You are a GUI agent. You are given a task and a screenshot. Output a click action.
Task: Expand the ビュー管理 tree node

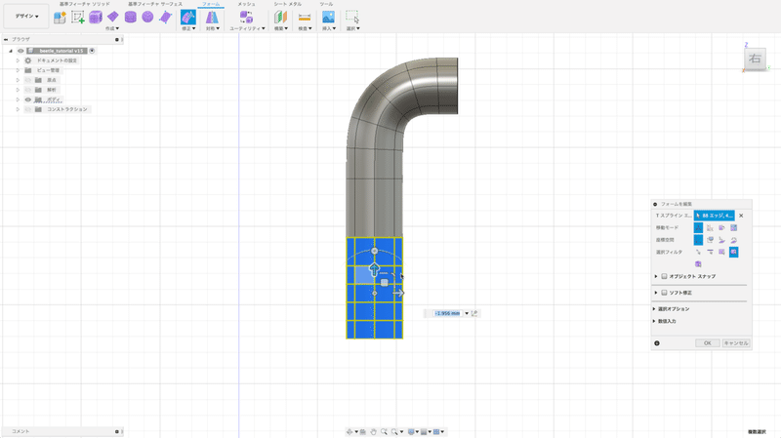(x=18, y=70)
